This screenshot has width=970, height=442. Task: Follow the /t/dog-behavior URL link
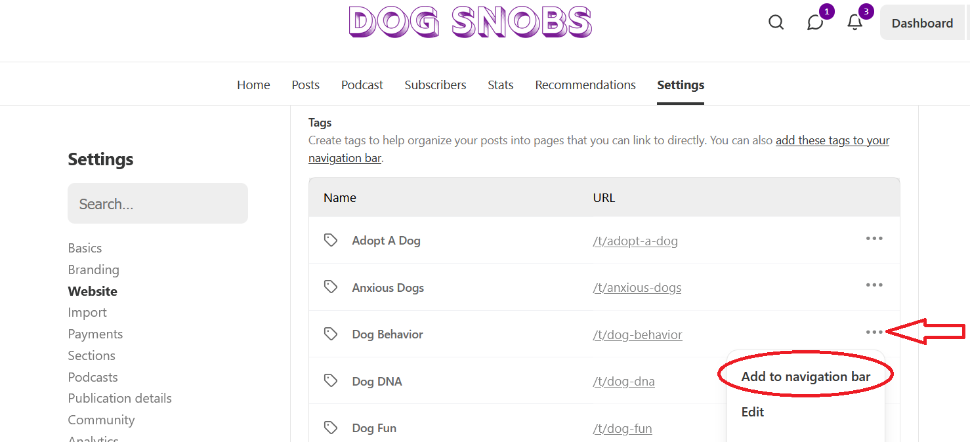click(x=637, y=334)
